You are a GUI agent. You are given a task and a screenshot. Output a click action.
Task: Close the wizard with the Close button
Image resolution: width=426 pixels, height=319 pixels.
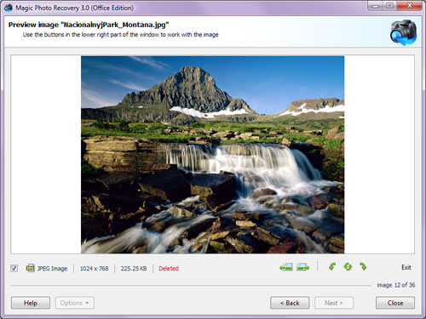[x=395, y=303]
